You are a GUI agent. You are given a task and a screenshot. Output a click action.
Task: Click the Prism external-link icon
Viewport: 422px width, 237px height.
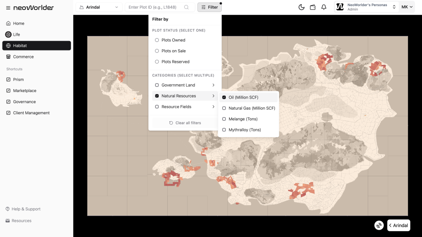coord(8,79)
